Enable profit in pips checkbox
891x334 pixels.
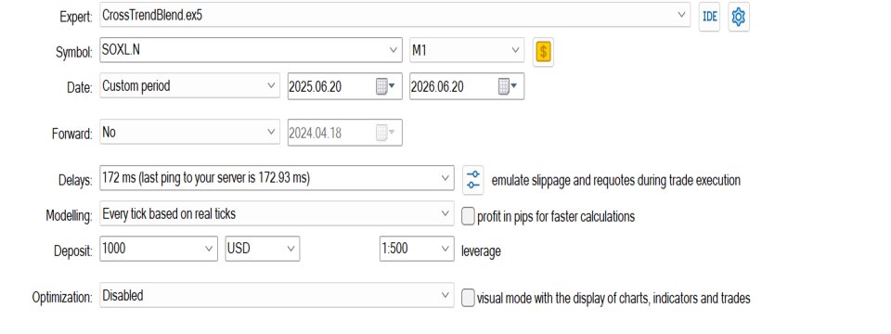point(468,216)
